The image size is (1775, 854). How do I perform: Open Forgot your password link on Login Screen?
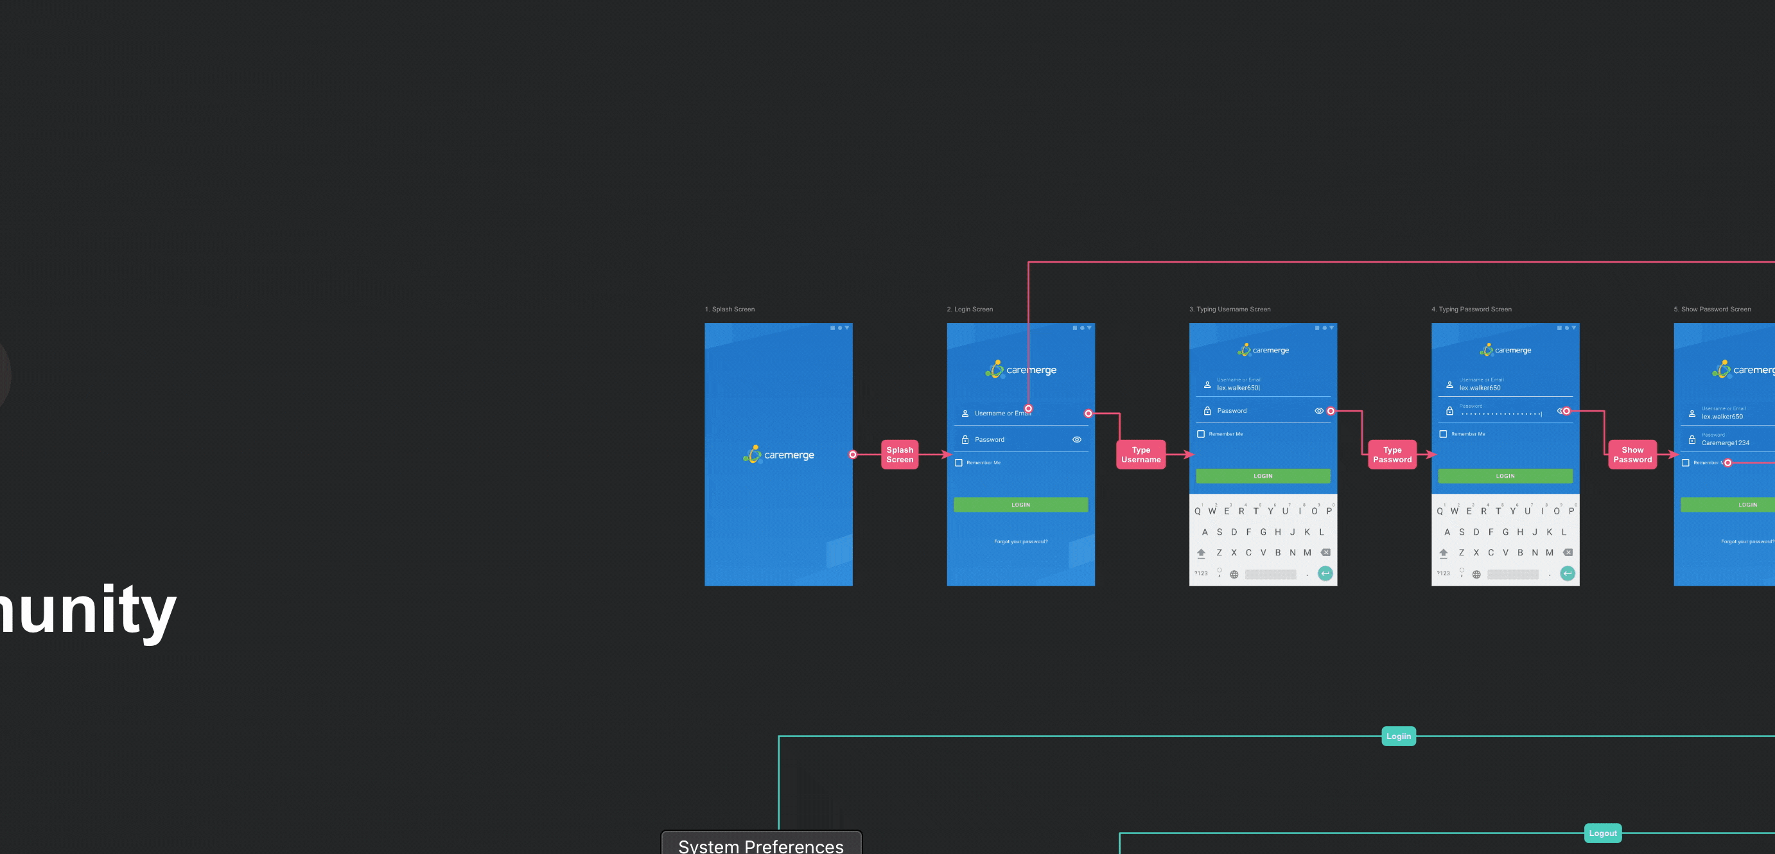[x=1020, y=541]
